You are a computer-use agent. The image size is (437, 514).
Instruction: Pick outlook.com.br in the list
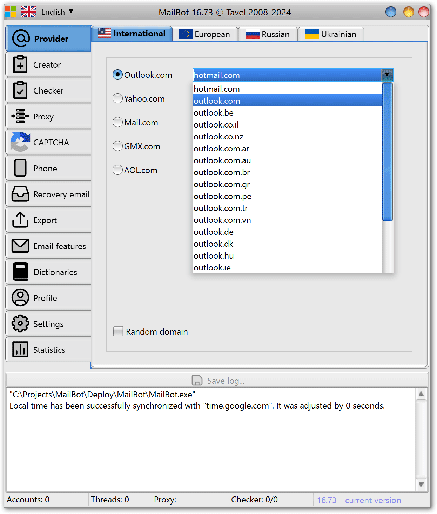click(287, 172)
